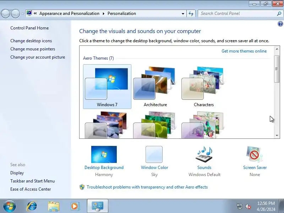Click the taskbar clock showing 12:56 PM
Image resolution: width=284 pixels, height=213 pixels.
(266, 206)
